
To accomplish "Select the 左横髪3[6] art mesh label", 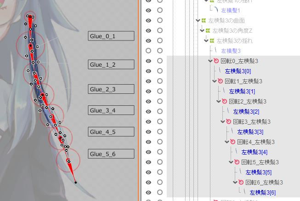I will point(263,193).
